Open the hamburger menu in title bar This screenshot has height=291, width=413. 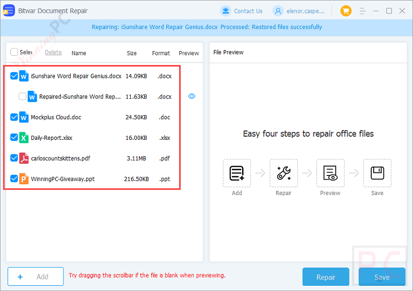[x=363, y=11]
